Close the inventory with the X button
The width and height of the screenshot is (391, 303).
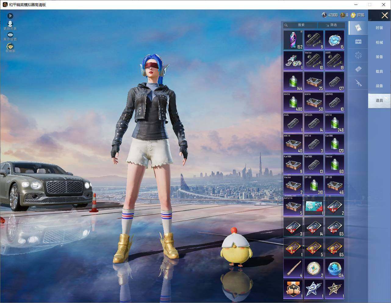tap(385, 15)
